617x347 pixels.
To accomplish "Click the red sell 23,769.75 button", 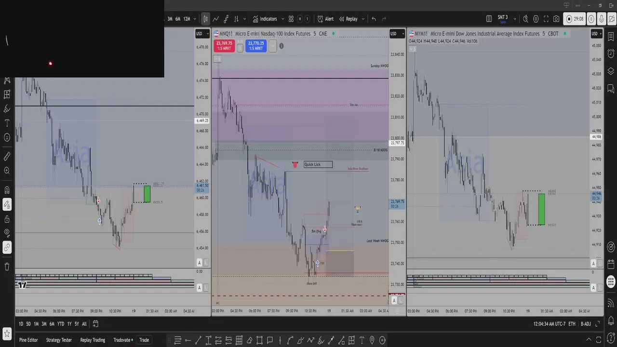I will [x=224, y=46].
